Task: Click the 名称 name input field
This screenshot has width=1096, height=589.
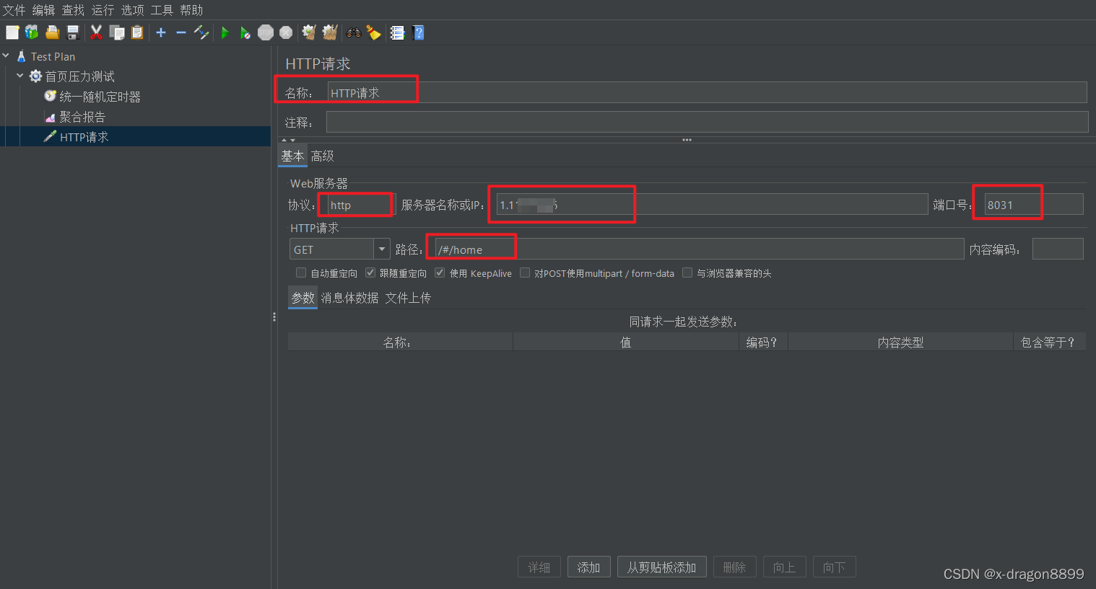Action: click(x=707, y=92)
